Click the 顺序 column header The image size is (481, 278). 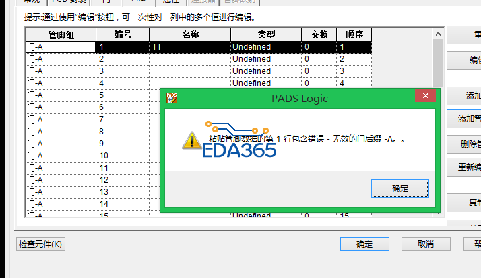pos(354,34)
